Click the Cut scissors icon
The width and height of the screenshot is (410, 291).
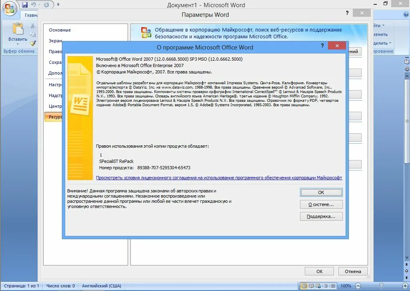click(x=33, y=26)
